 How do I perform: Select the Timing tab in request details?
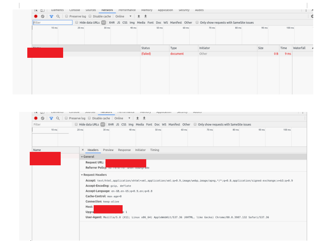click(x=155, y=150)
